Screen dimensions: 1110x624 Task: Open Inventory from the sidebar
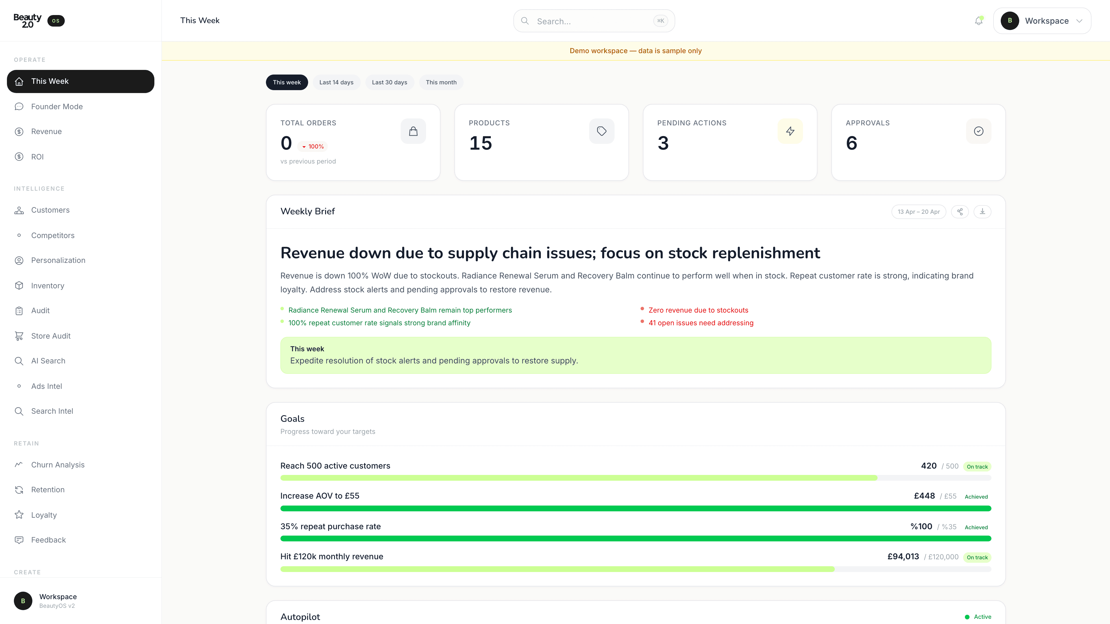click(81, 285)
